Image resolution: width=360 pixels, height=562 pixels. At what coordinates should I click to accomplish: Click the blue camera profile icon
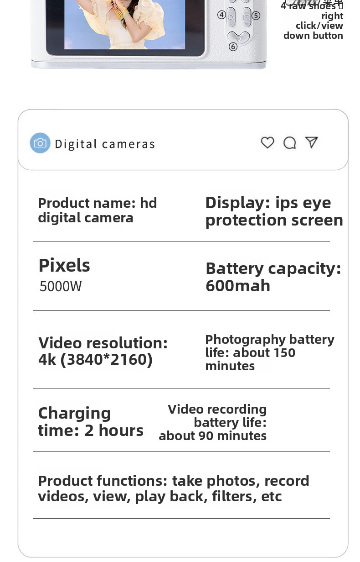(40, 143)
